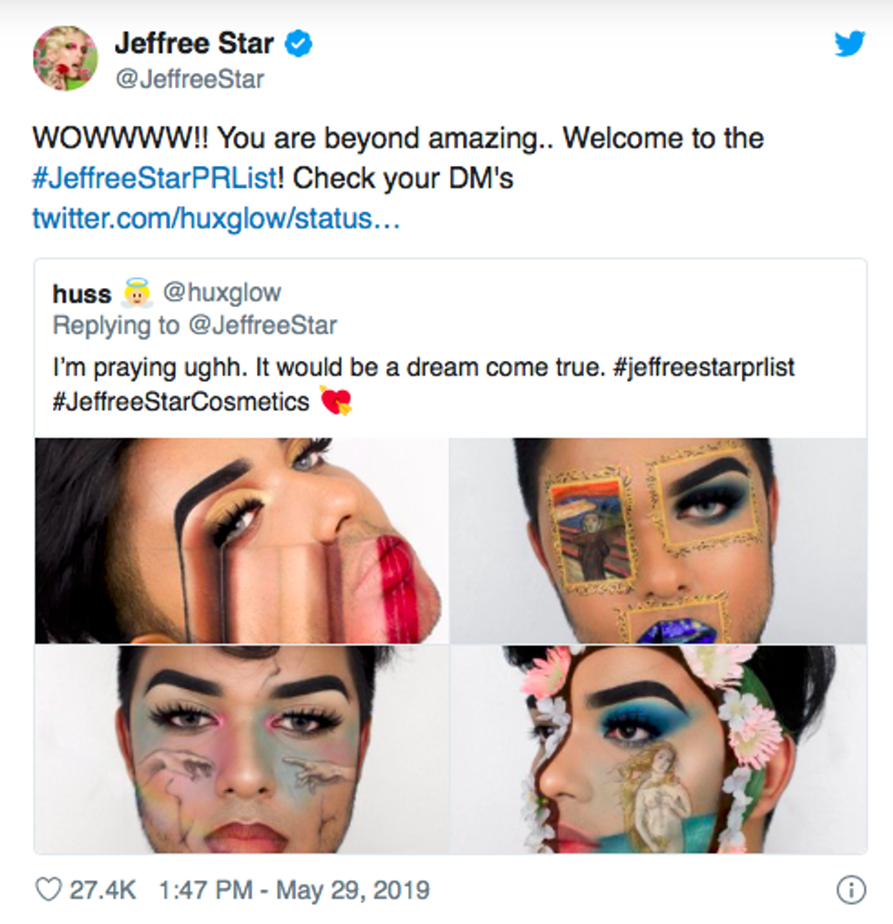This screenshot has height=924, width=893.
Task: Like the tweet with heart icon
Action: pos(48,889)
